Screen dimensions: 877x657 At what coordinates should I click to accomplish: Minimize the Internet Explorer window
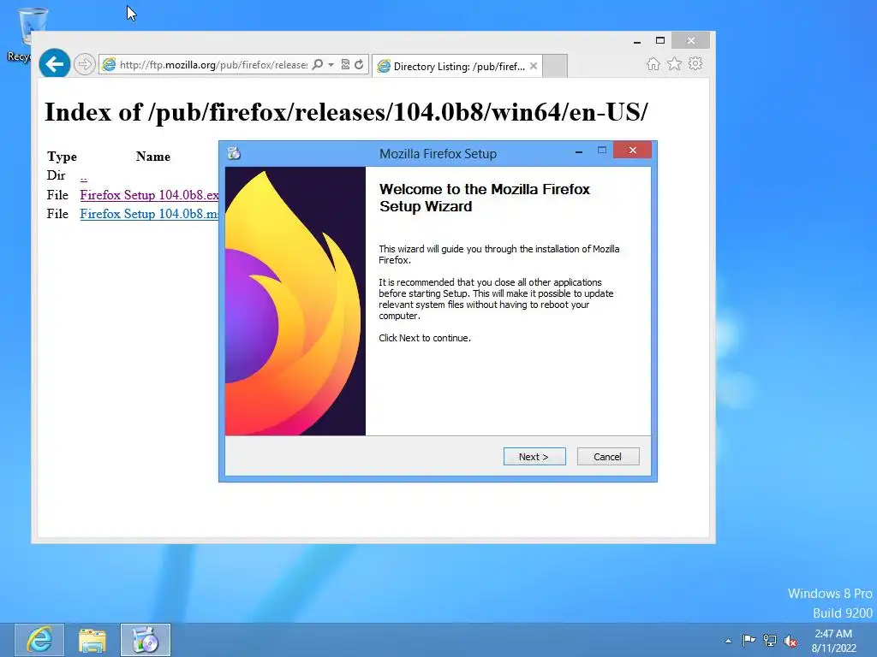(637, 41)
